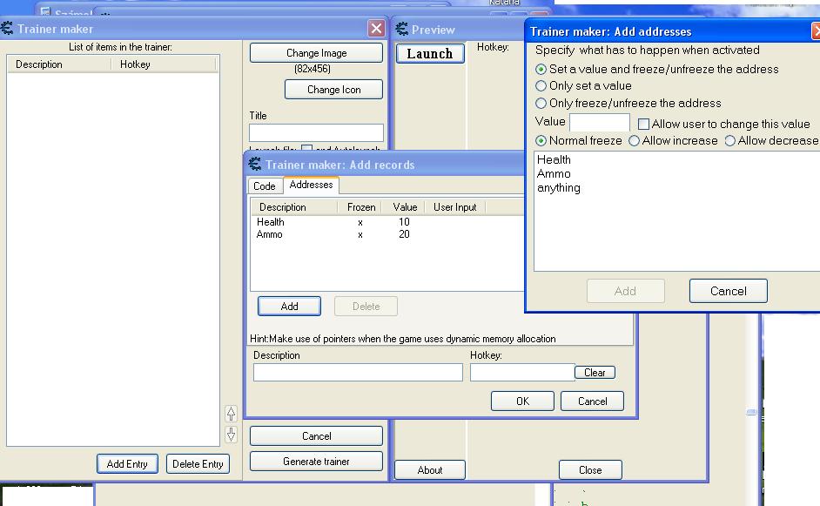Select 'Only set a value' option
Image resolution: width=820 pixels, height=506 pixels.
pyautogui.click(x=541, y=86)
